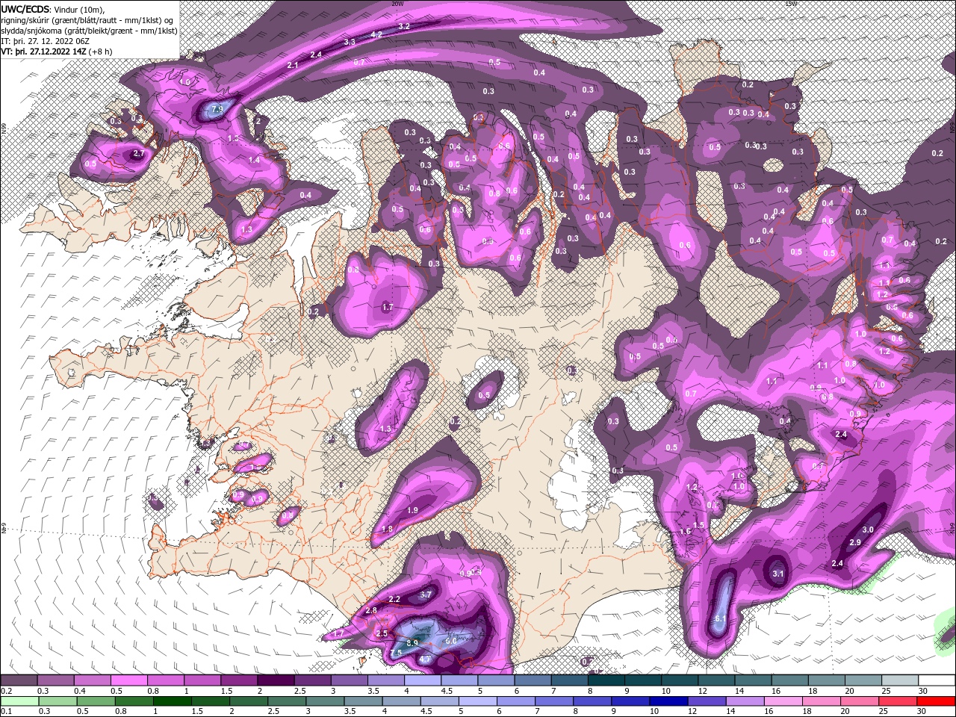Click the 1.6 precipitation value

tap(686, 532)
